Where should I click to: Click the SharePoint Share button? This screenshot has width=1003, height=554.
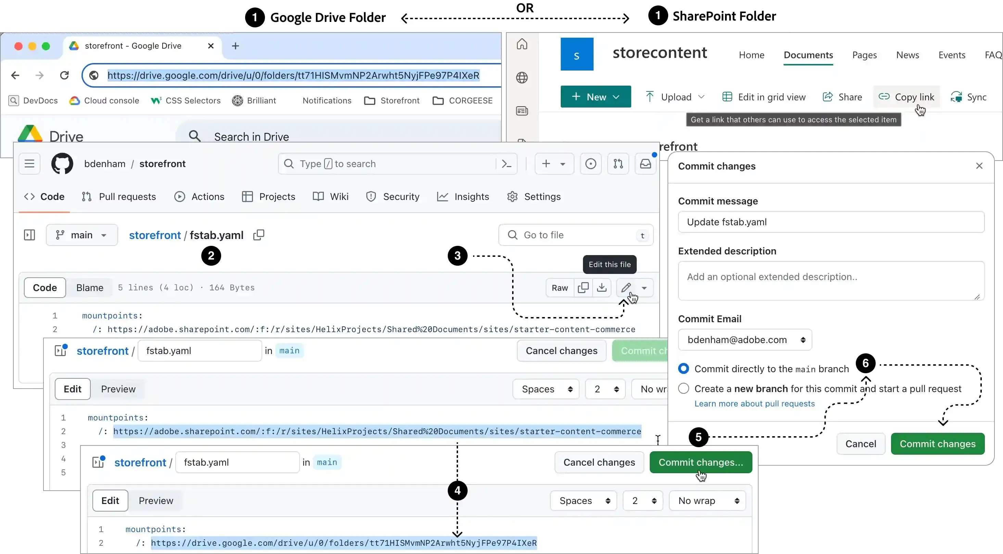click(x=842, y=97)
